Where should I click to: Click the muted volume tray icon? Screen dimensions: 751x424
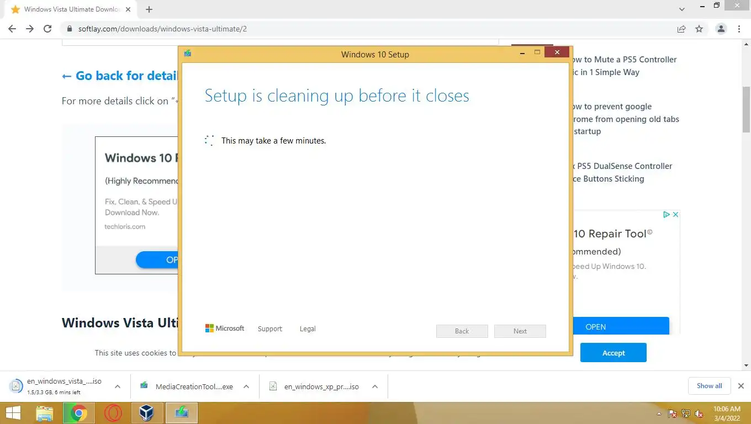(699, 414)
